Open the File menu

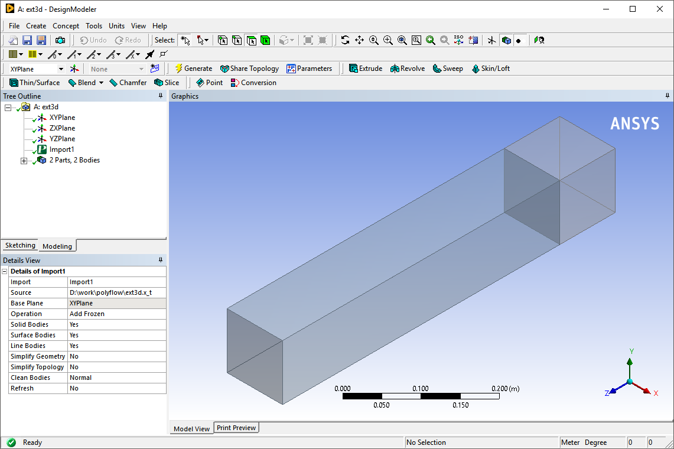(14, 26)
